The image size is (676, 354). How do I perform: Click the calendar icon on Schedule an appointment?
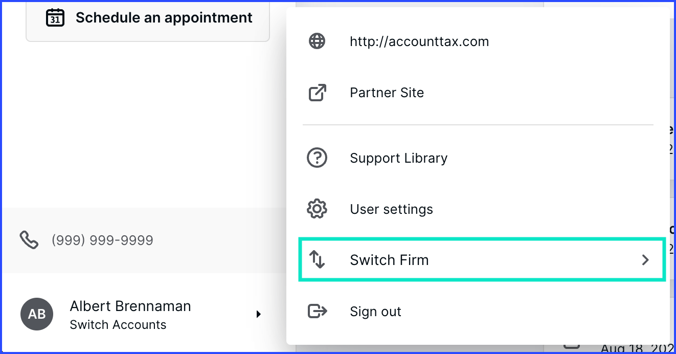tap(55, 18)
